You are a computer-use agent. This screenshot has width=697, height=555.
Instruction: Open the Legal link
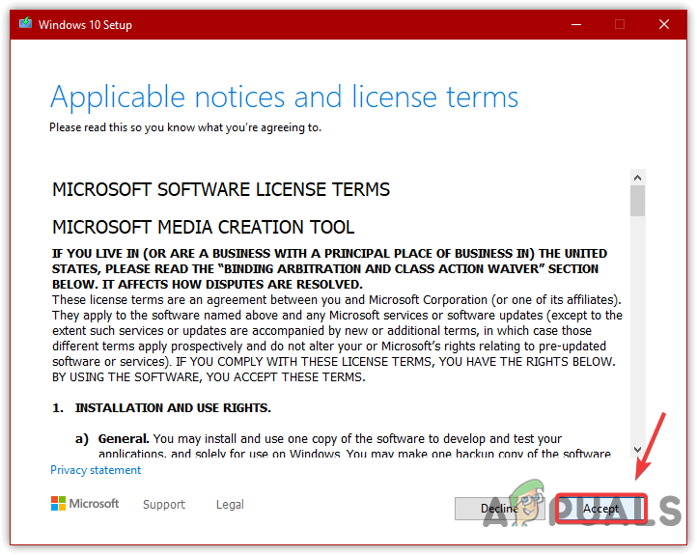pos(230,505)
